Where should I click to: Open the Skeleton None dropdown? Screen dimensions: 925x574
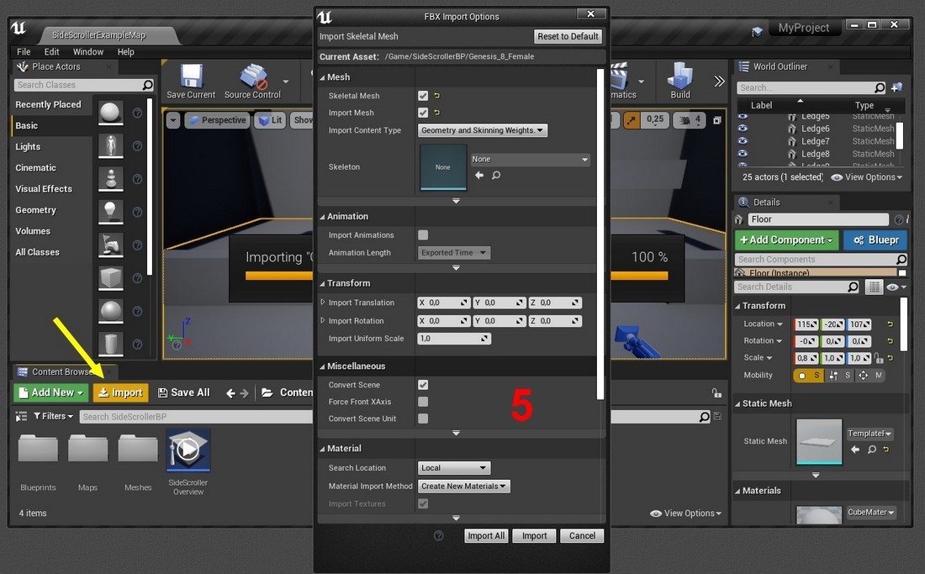coord(530,159)
